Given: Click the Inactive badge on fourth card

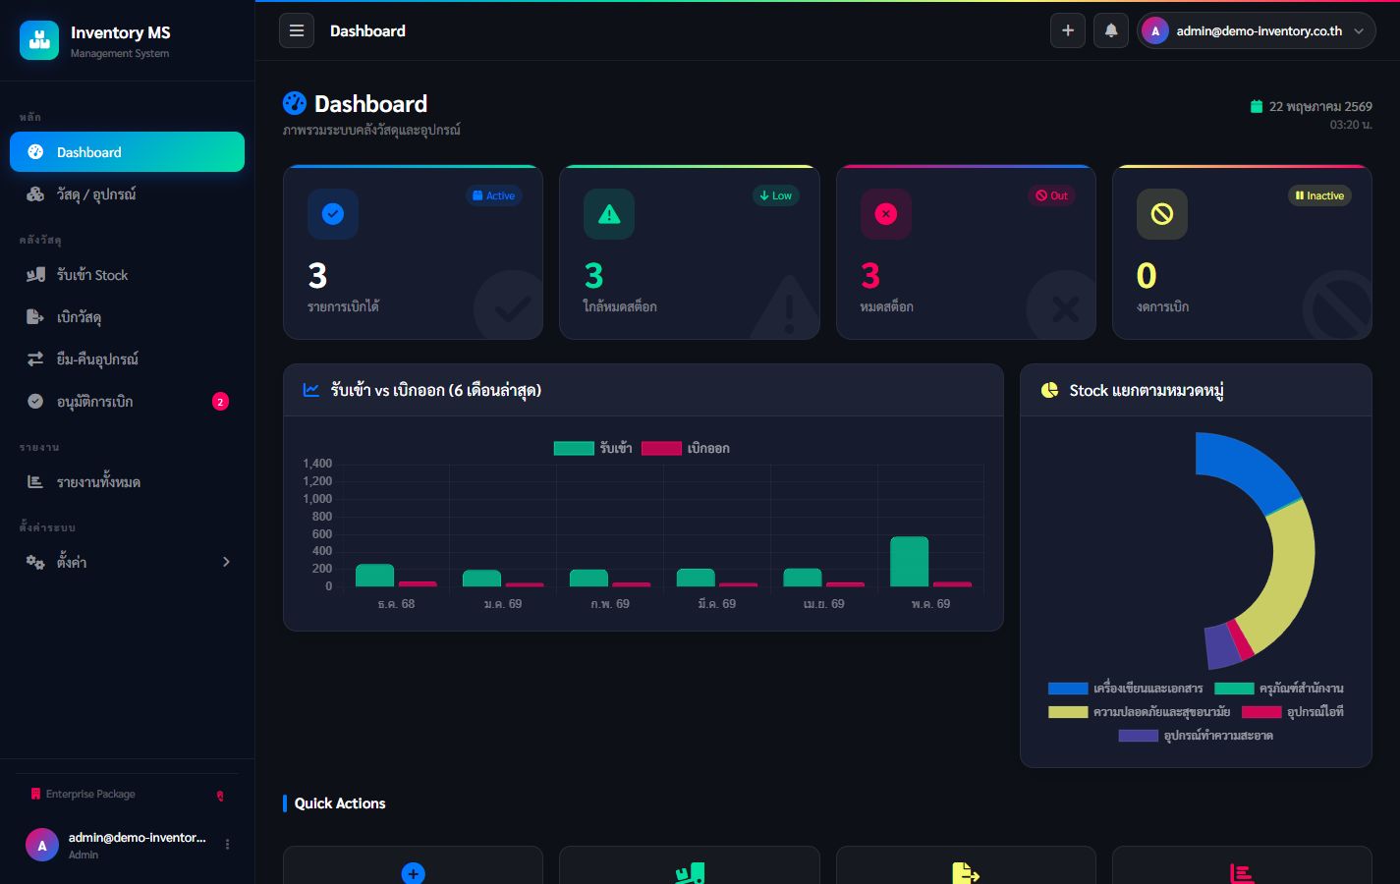Looking at the screenshot, I should 1319,195.
